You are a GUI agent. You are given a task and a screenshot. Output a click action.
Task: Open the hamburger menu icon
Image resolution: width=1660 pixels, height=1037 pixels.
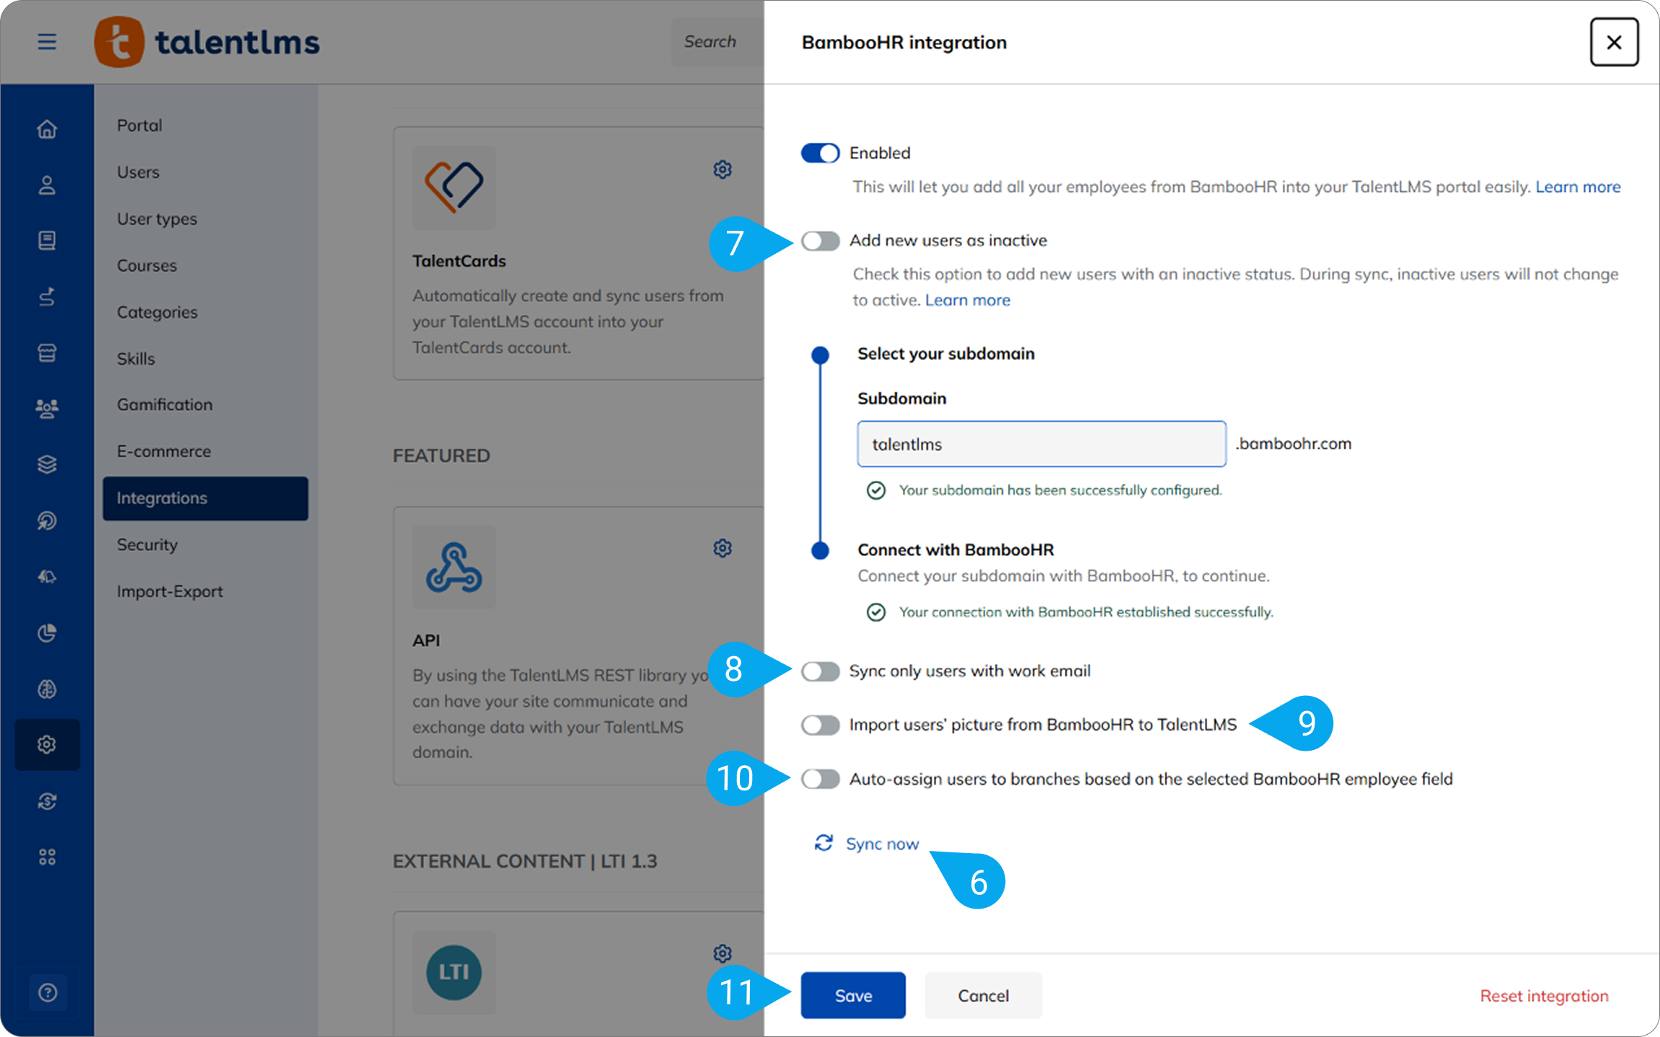[x=47, y=42]
